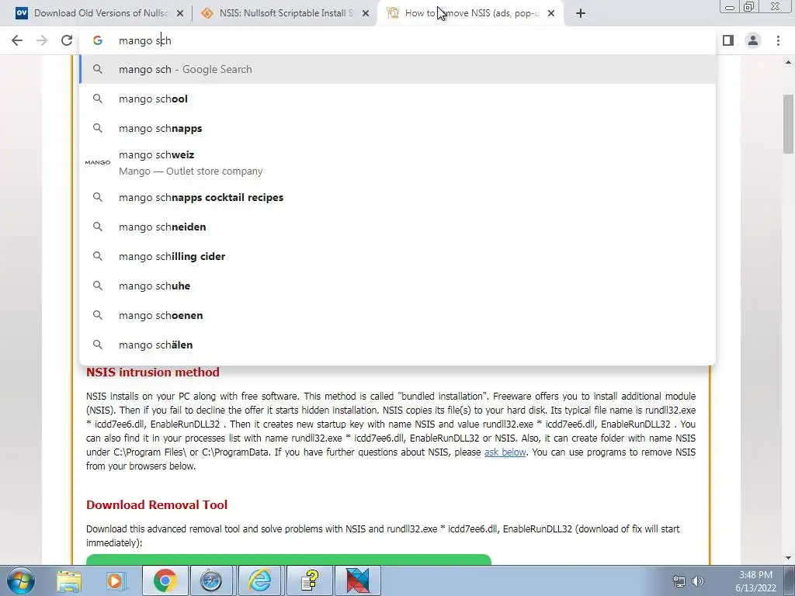Screen dimensions: 795x596
Task: Close the 'How to remove NSIS' tab
Action: [551, 14]
